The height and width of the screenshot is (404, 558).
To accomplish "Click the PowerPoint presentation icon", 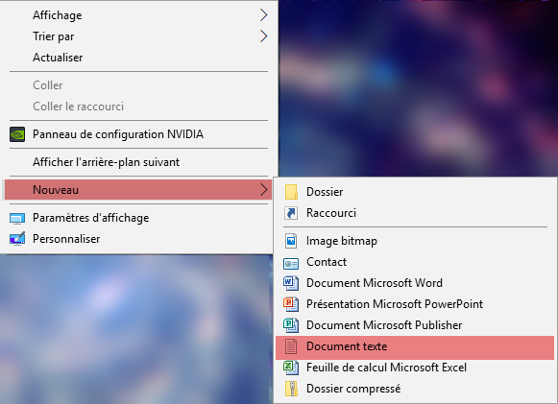I will 291,304.
